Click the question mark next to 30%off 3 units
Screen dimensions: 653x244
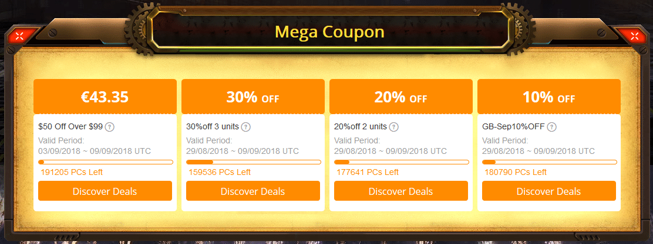point(246,127)
